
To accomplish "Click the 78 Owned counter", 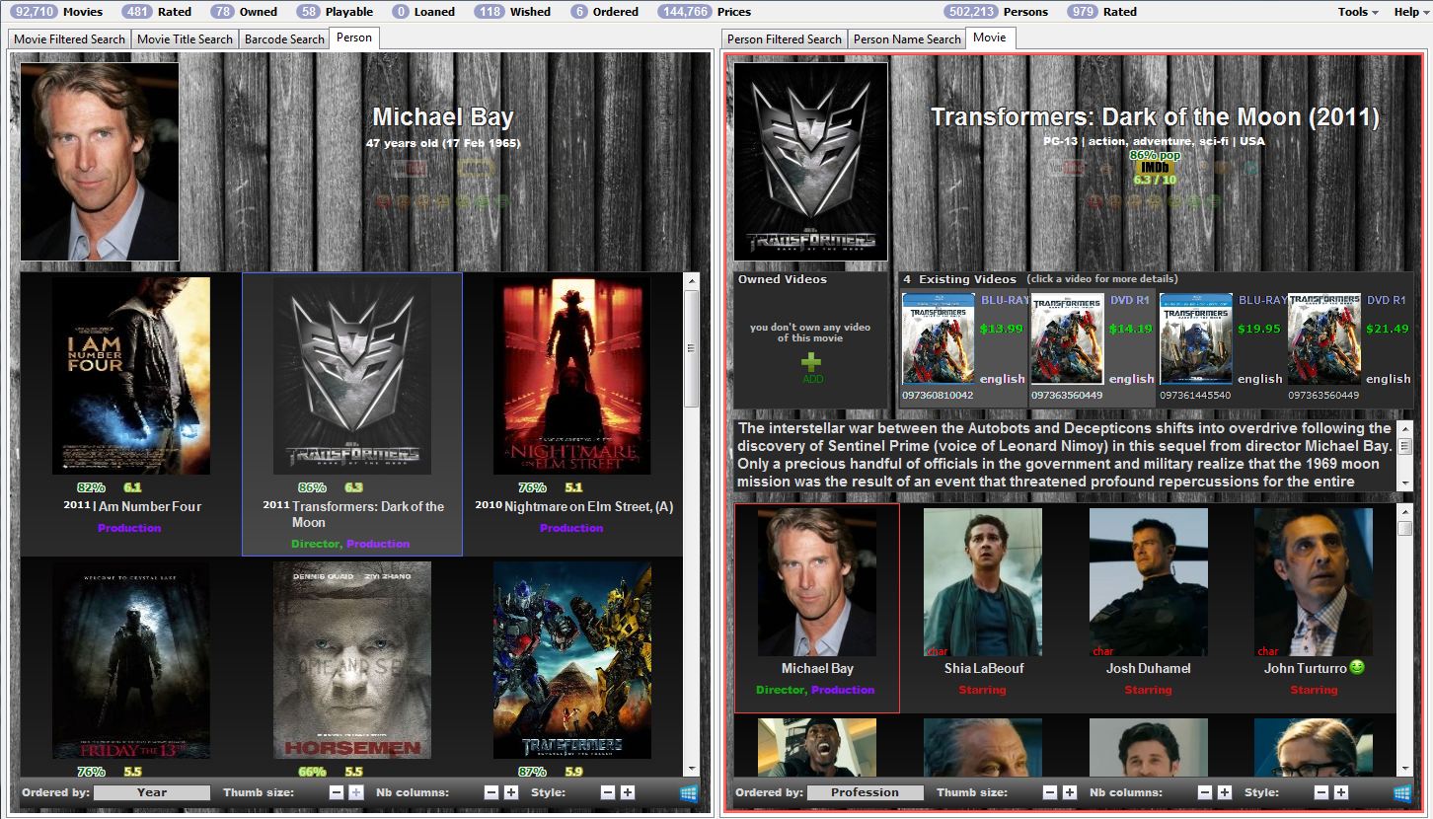I will point(245,12).
